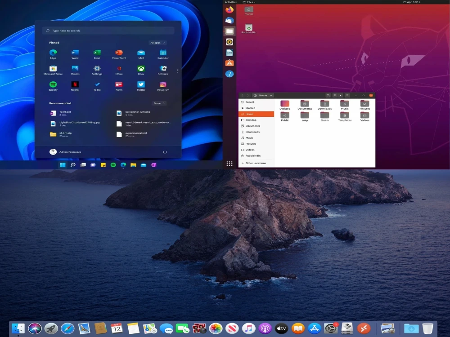Open Thunderbird in the Ubuntu dock

(x=229, y=21)
